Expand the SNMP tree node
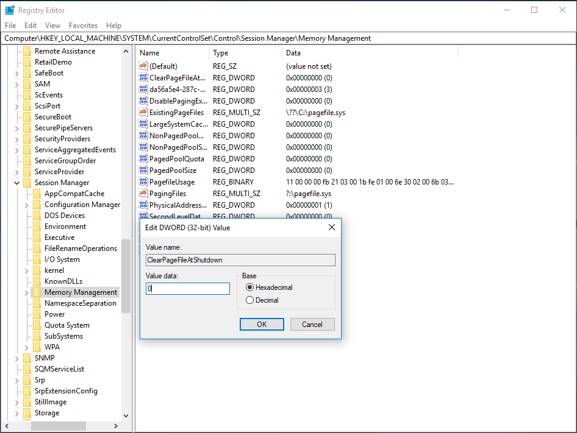 pos(17,358)
